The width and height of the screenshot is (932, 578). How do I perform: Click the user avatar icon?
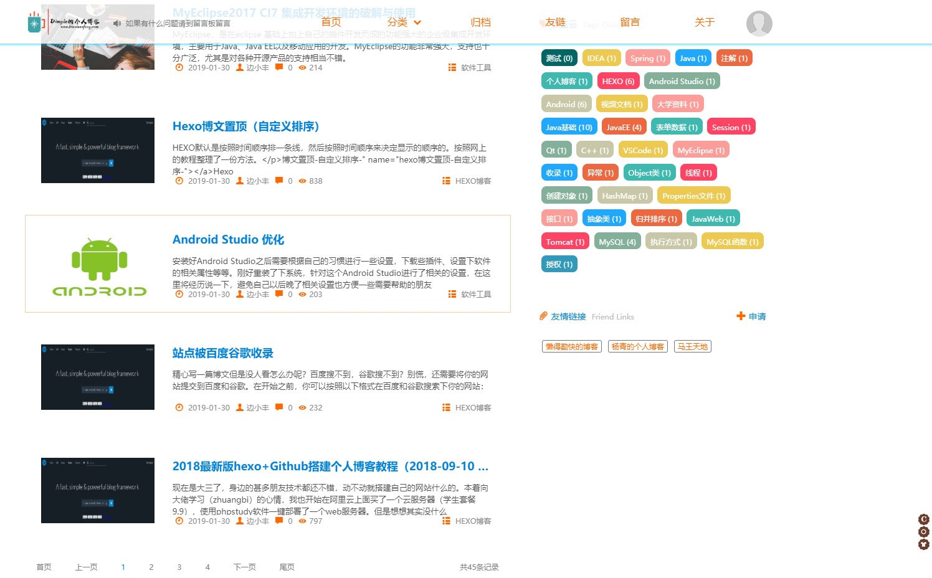tap(759, 23)
